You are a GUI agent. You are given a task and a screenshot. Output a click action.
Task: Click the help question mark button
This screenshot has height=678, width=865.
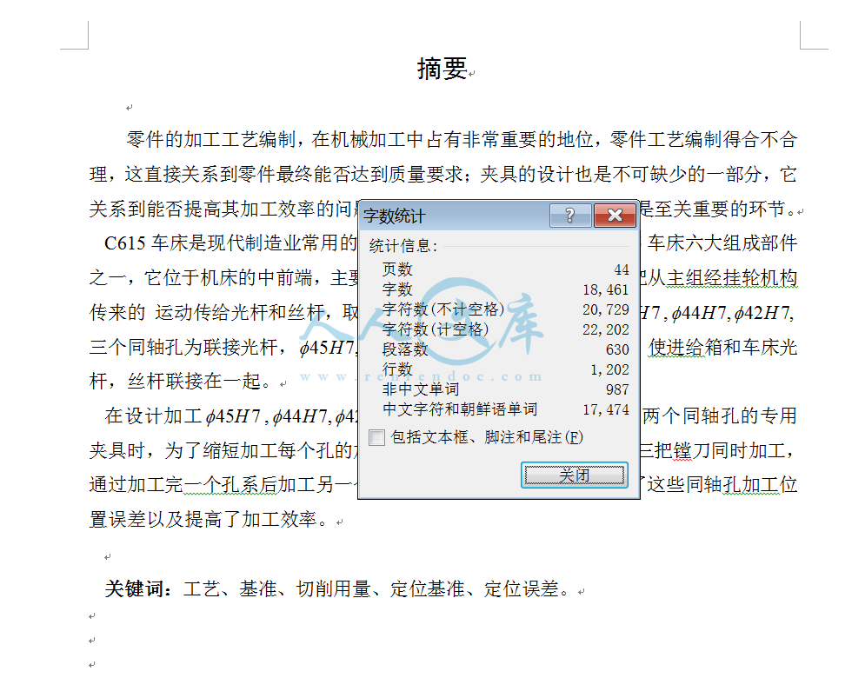[x=570, y=216]
